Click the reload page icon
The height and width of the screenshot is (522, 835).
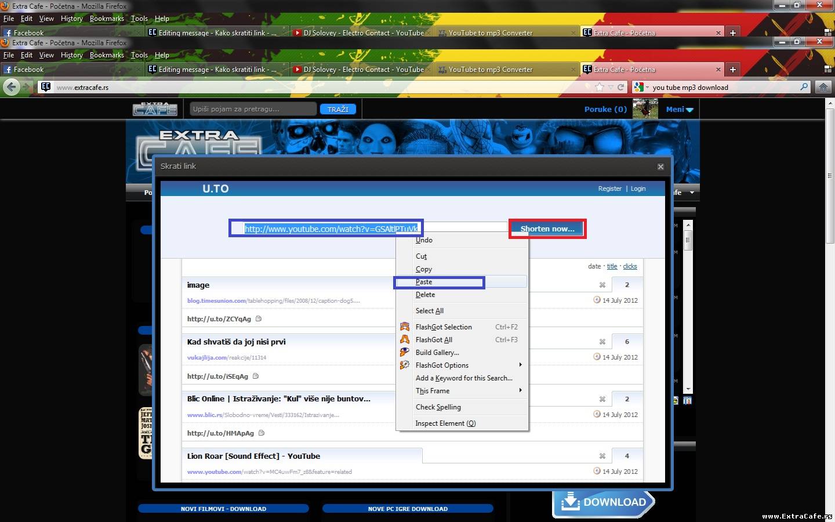[620, 87]
